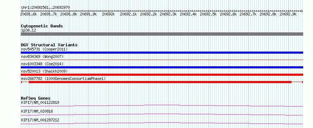Select the nsv520013 (Shaikh2009) variant label
The width and height of the screenshot is (313, 128).
tap(44, 71)
